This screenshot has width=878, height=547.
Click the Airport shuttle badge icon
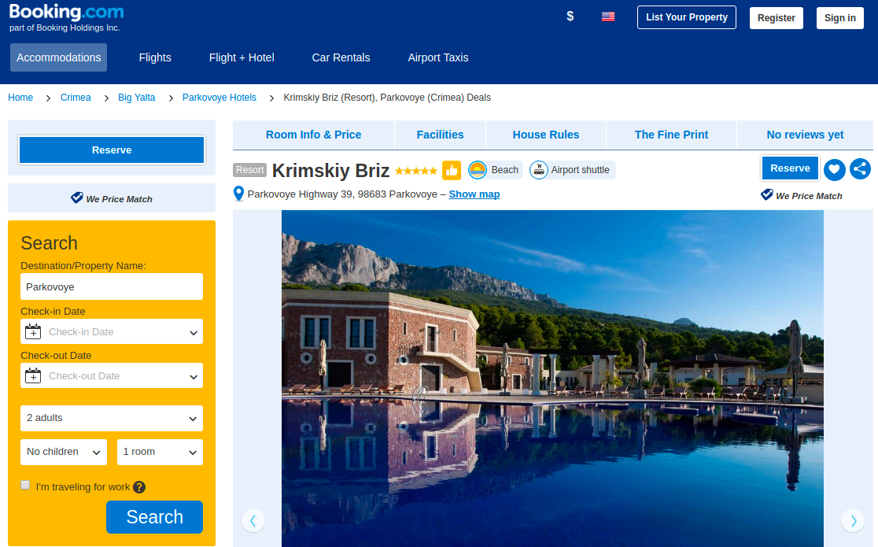pos(539,170)
